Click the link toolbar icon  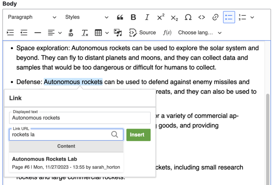(x=215, y=17)
